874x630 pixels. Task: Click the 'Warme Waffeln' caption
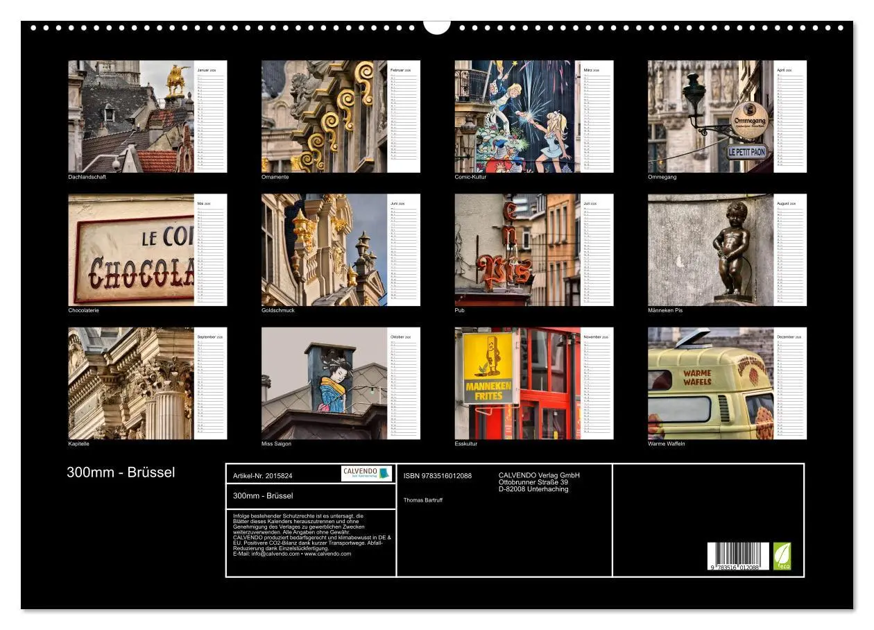[x=667, y=443]
